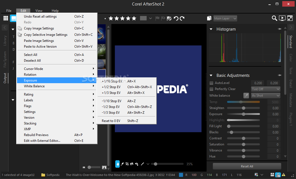Image resolution: width=296 pixels, height=179 pixels.
Task: Click the white balance picker next to As Shot
Action: click(246, 96)
